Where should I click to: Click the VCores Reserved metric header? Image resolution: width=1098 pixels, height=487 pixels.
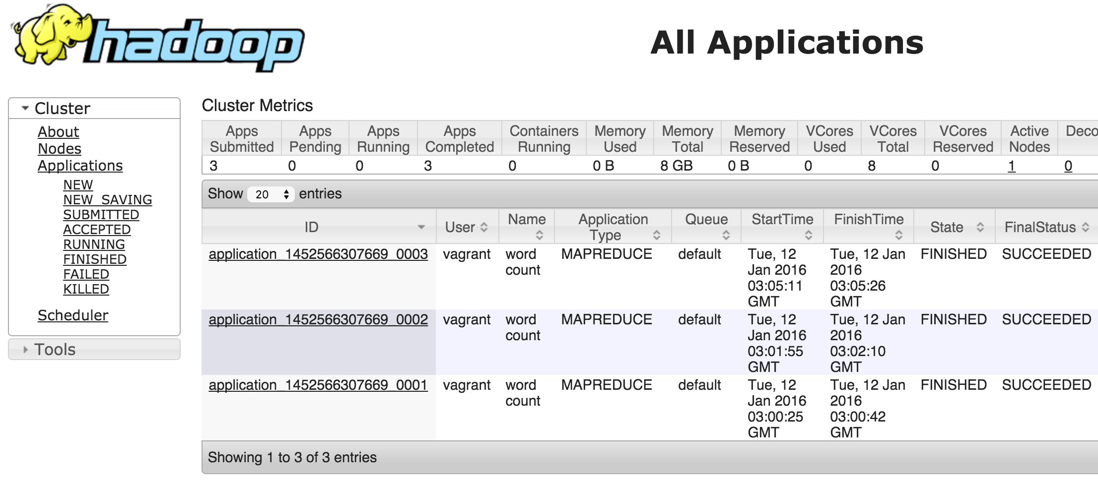tap(963, 139)
